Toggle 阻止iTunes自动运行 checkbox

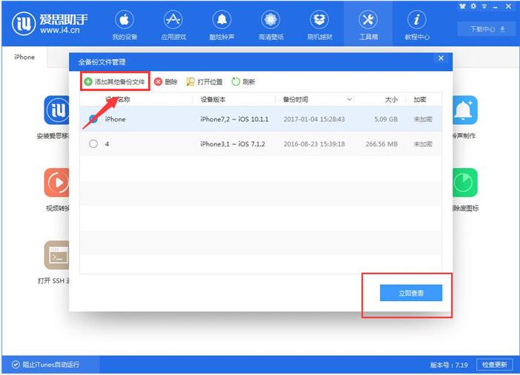(16, 365)
